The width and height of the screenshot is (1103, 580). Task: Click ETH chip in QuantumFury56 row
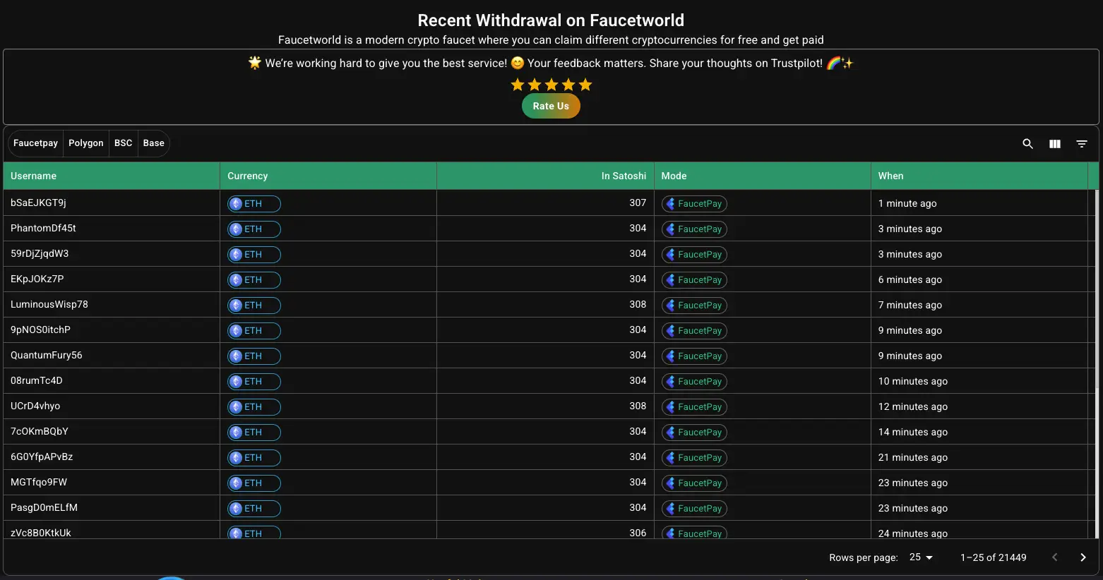[x=254, y=356]
